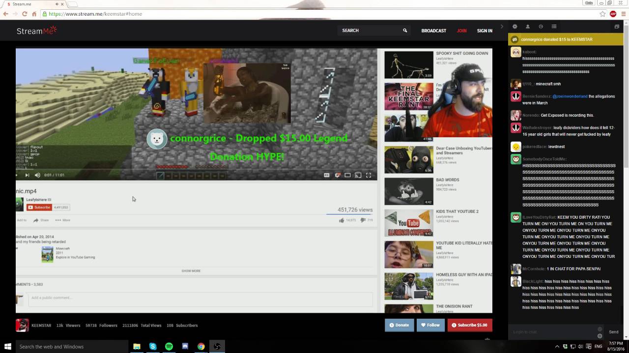Donate to KEEMSTAR button

click(x=399, y=325)
